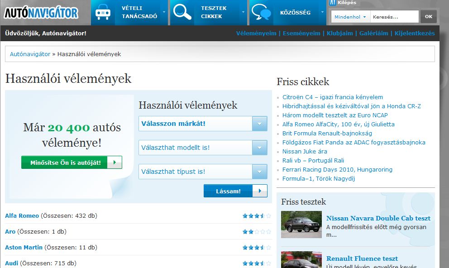Viewport: 449px width, 268px height.
Task: Click into the Keresés search field
Action: tap(394, 17)
